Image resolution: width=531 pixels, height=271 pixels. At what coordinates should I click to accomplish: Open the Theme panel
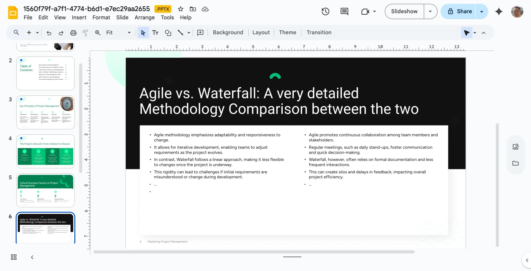point(287,32)
